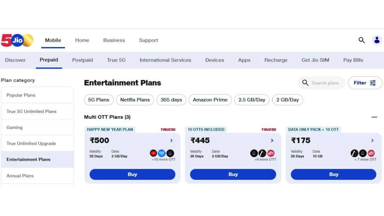Click the Search plans input field

tap(325, 83)
